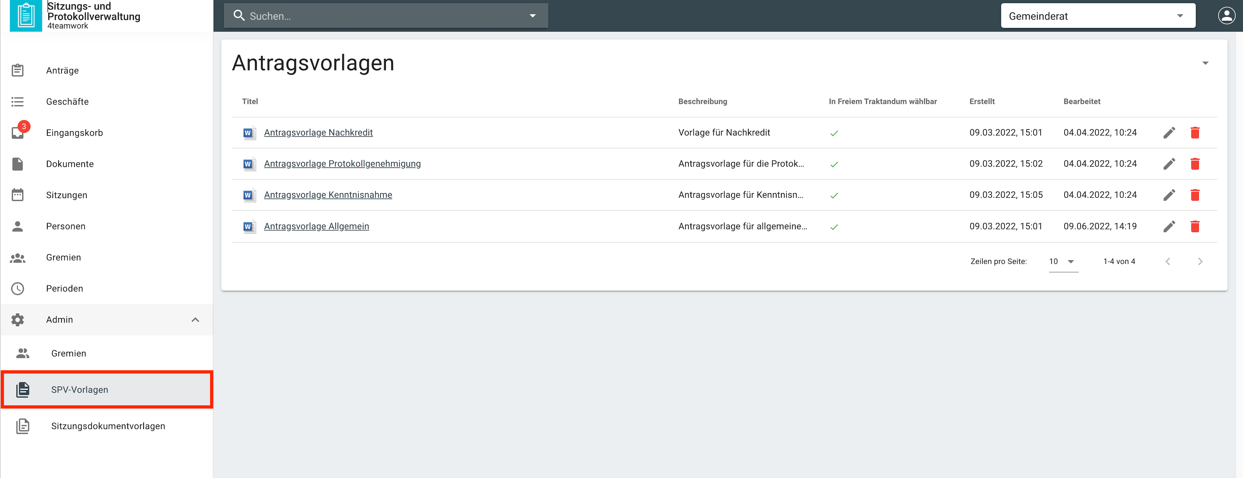
Task: Open the Gemeinderat committee dropdown
Action: pyautogui.click(x=1098, y=16)
